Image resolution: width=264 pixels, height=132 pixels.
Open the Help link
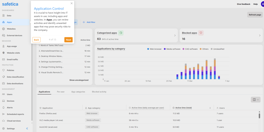[255, 4]
